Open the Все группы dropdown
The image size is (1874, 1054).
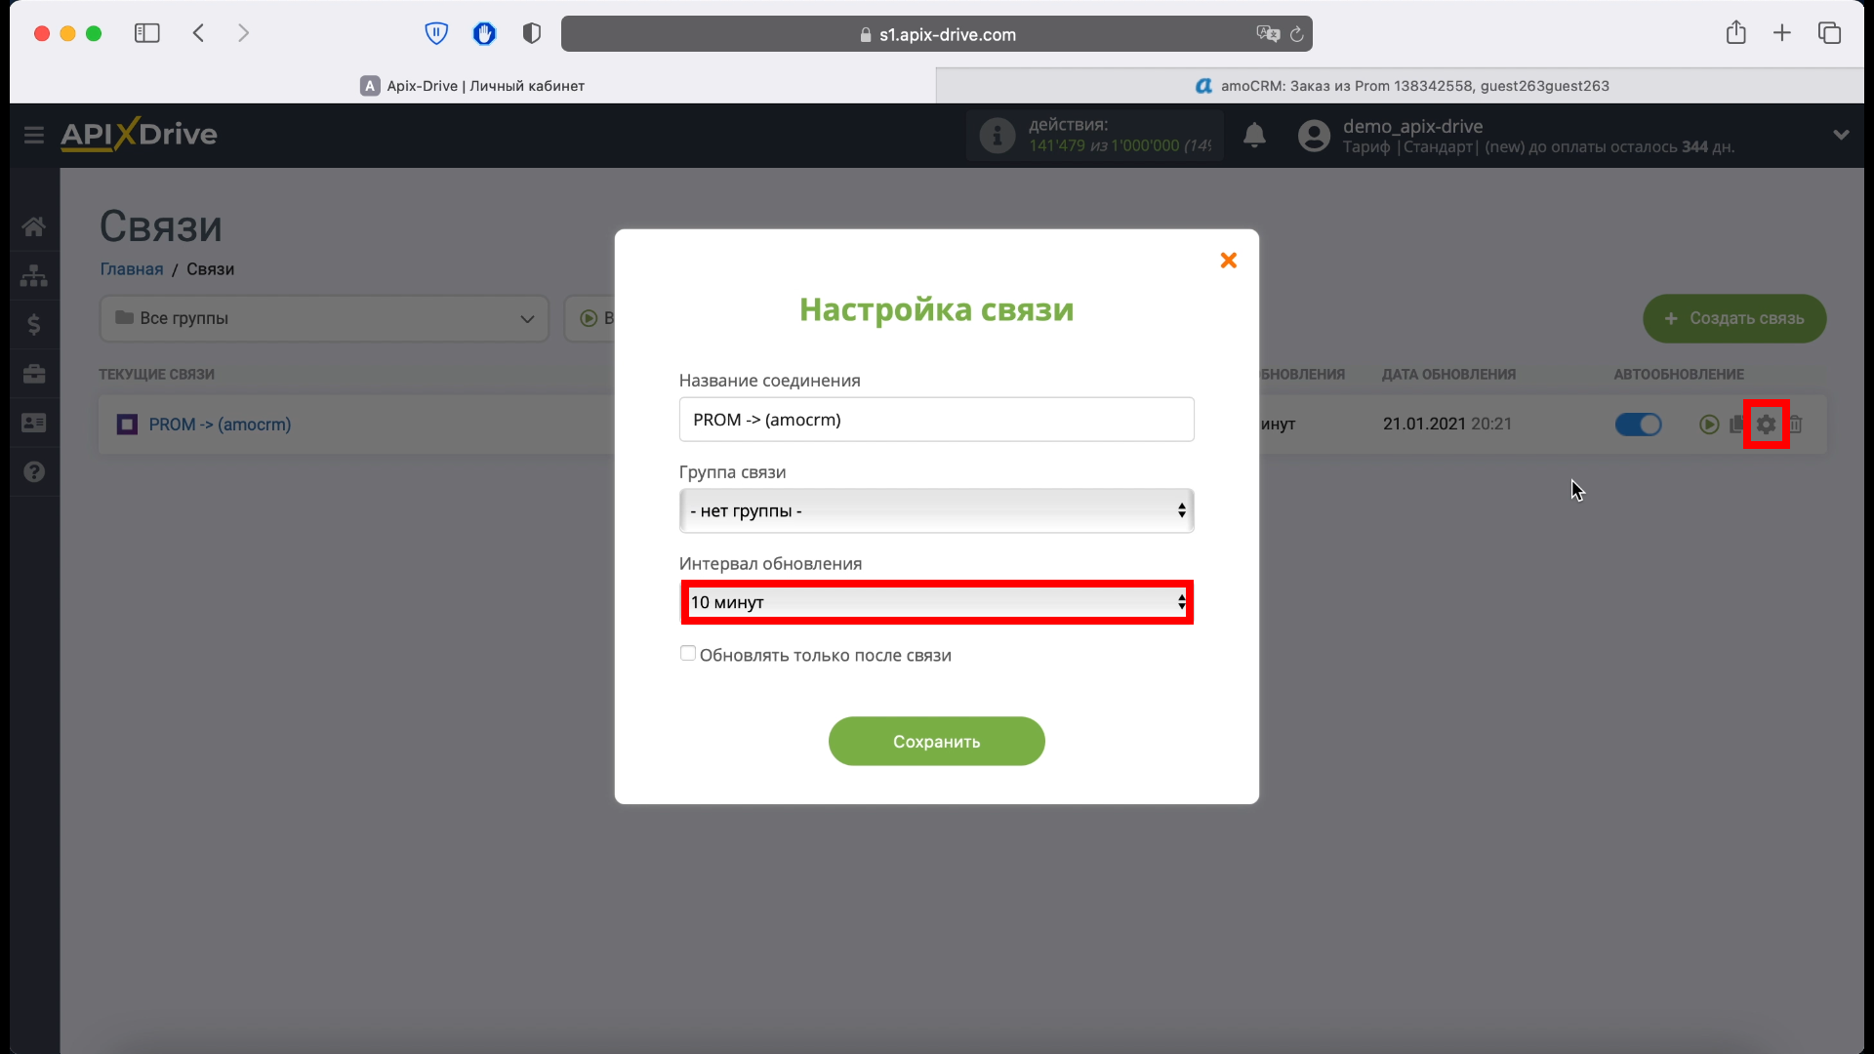pos(324,318)
